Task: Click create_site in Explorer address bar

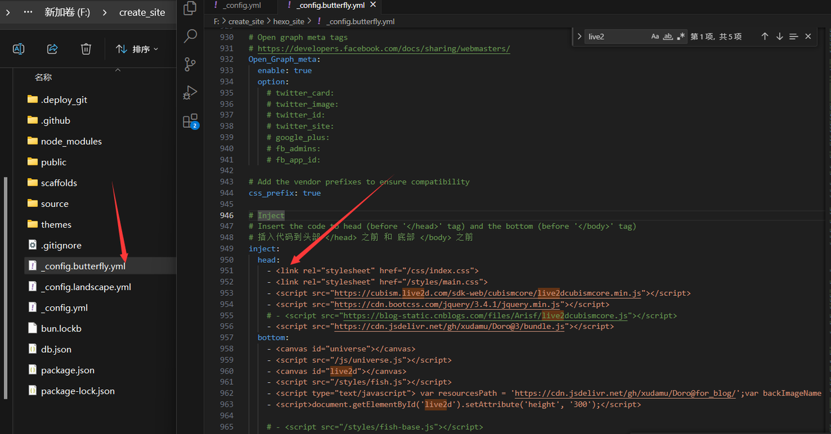Action: pos(142,12)
